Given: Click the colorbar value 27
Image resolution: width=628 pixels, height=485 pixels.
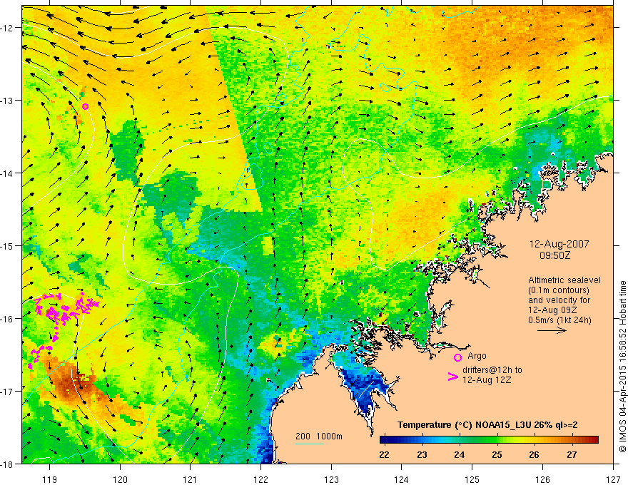Looking at the screenshot, I should point(572,454).
